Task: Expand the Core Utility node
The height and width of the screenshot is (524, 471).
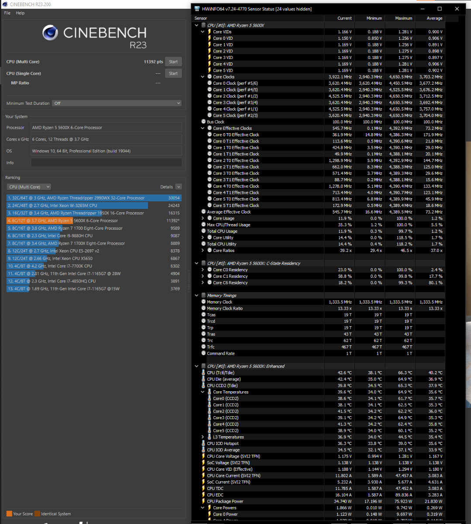Action: (203, 238)
